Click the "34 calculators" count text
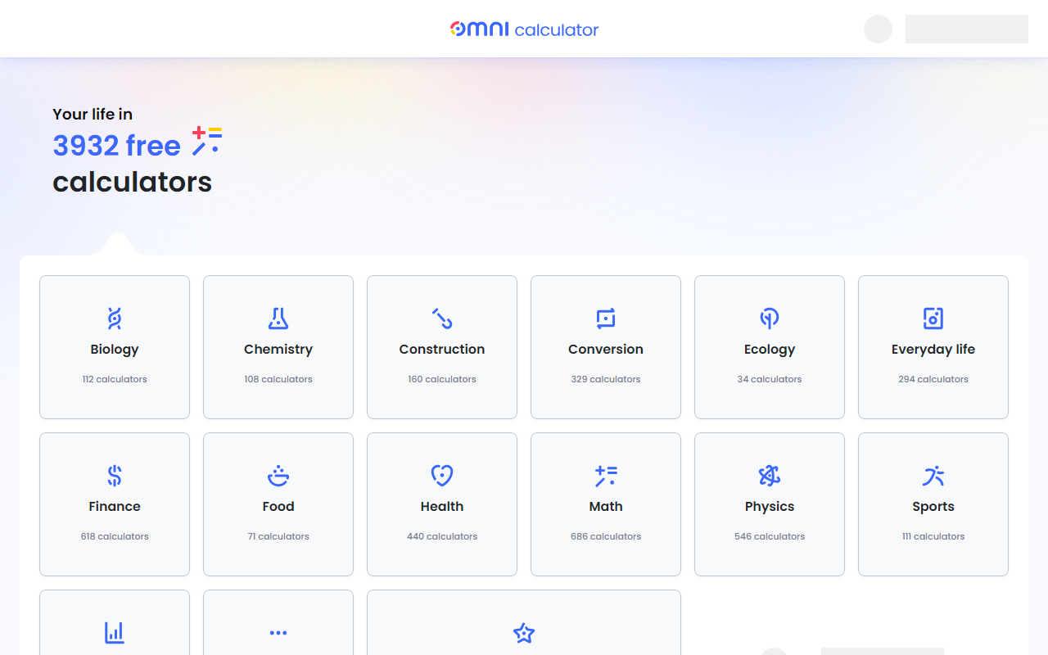 [770, 379]
